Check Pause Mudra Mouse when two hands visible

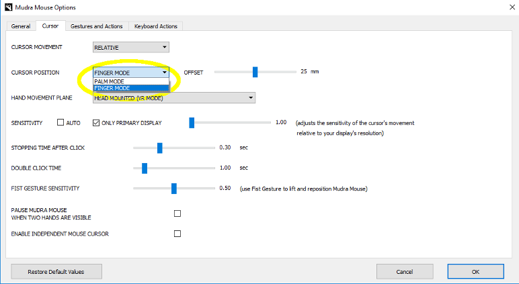177,214
